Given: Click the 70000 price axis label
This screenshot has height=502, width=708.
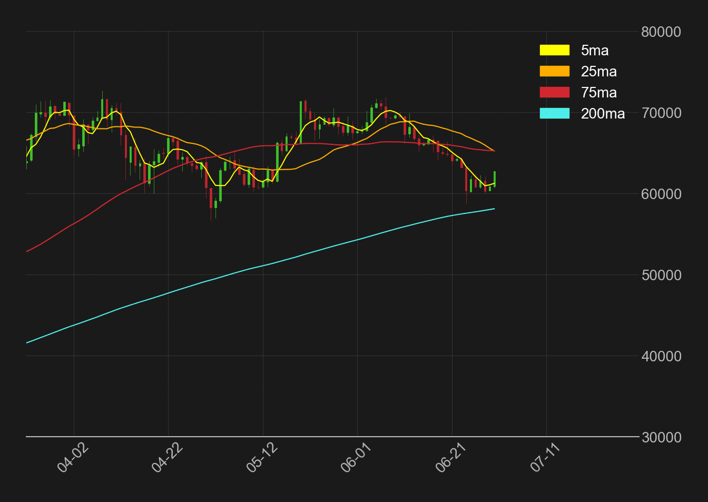Looking at the screenshot, I should [x=661, y=113].
